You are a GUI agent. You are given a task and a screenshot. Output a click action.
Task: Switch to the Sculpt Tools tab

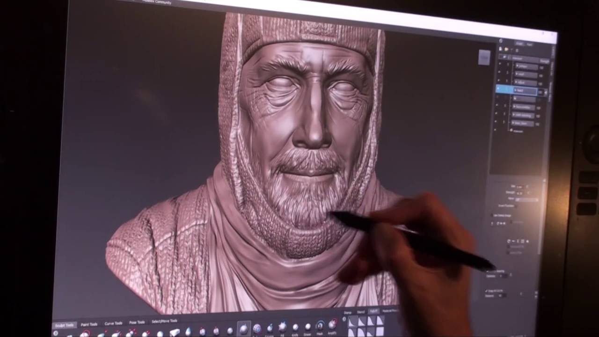[65, 325]
